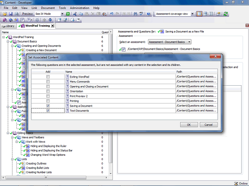
Task: Click the Copy icon in toolbar
Action: point(81,14)
